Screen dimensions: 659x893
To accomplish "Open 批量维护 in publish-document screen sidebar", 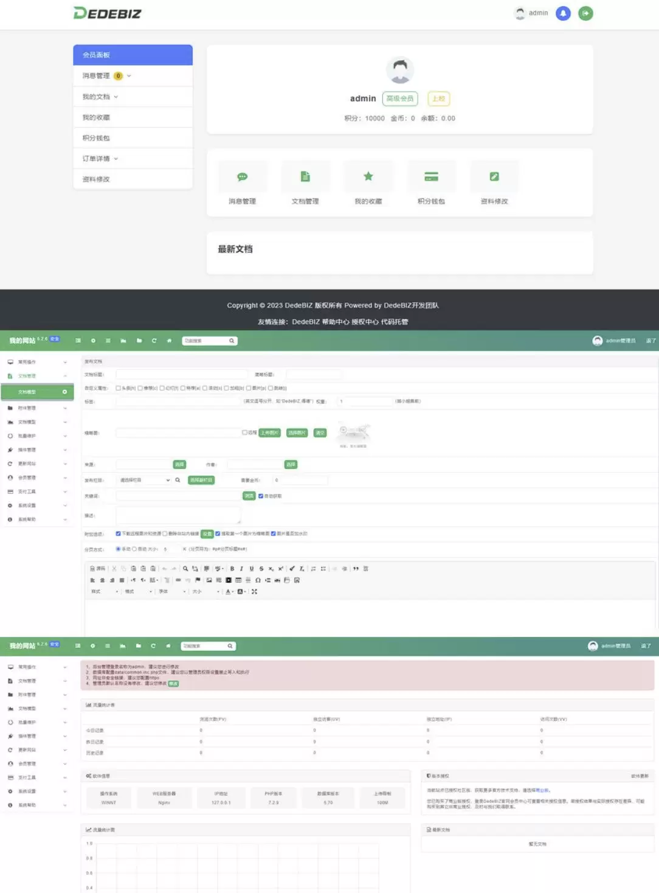I will pyautogui.click(x=37, y=436).
